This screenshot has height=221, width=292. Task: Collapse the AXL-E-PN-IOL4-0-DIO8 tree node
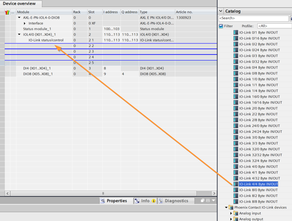tap(19, 18)
